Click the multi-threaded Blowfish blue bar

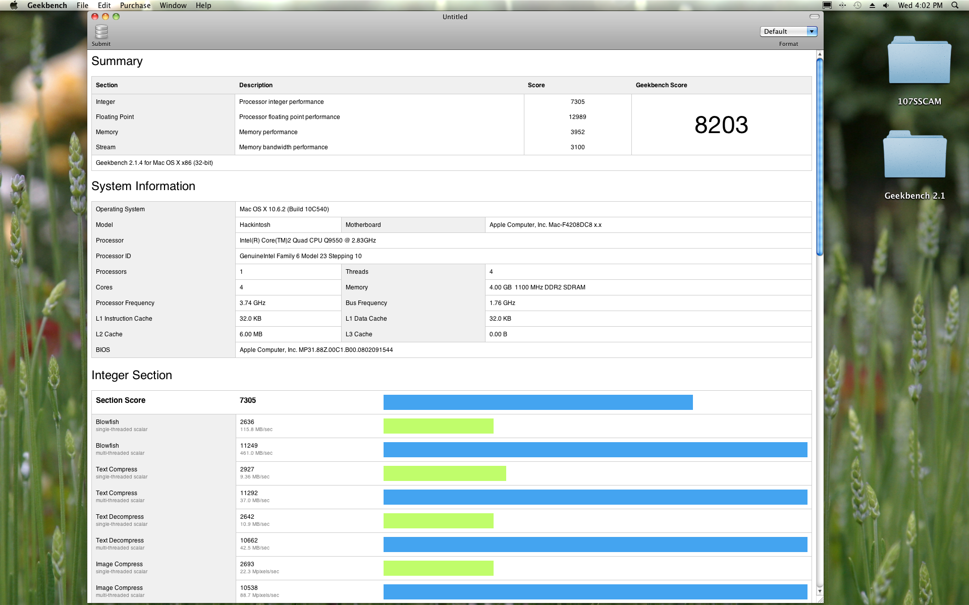pos(596,450)
